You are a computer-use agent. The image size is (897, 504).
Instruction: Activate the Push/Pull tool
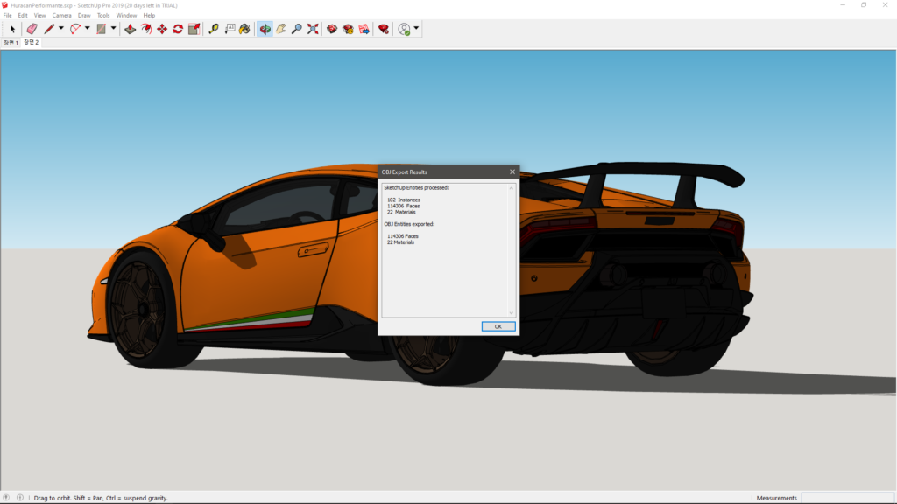(130, 29)
